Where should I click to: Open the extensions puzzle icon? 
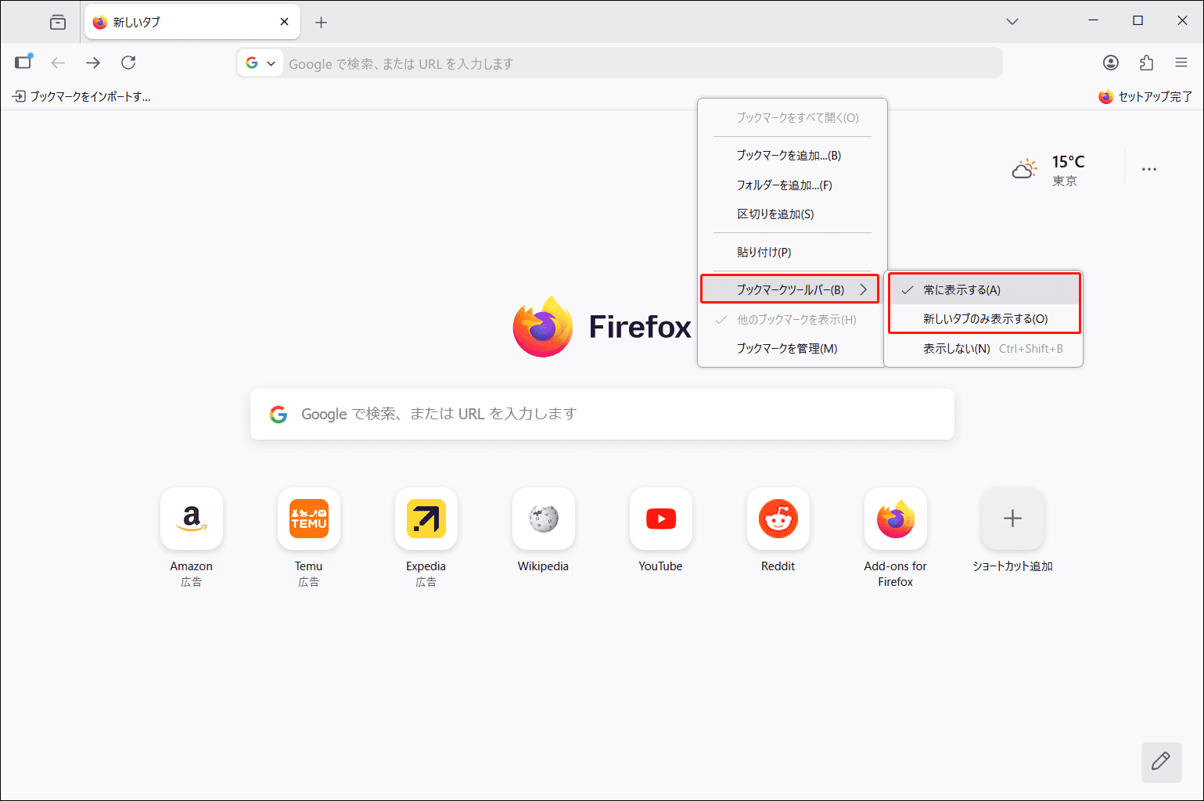[1146, 63]
